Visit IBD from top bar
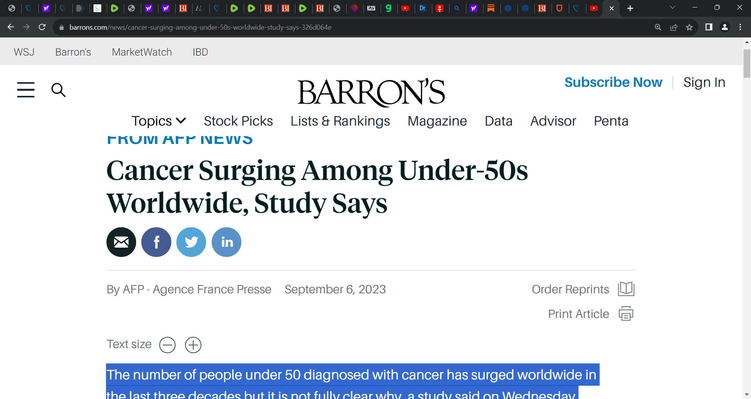 click(x=200, y=52)
